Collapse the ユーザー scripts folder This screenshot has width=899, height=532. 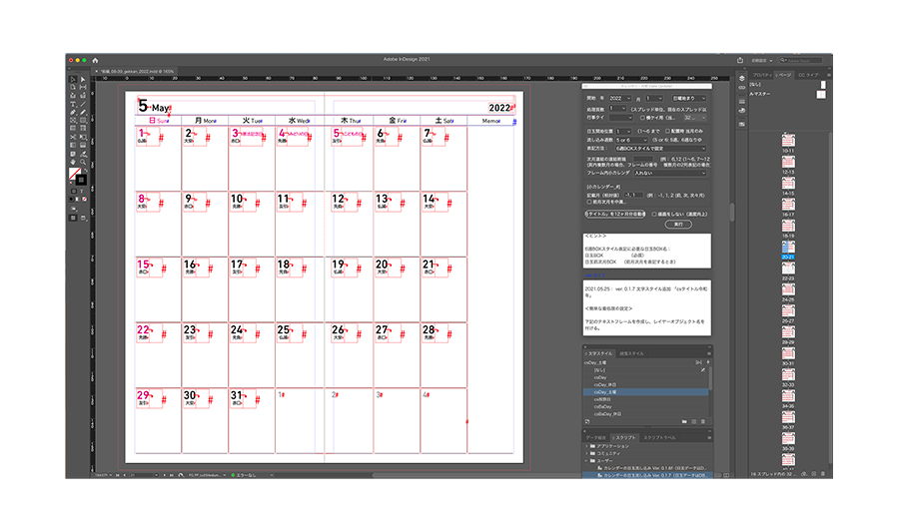click(x=586, y=461)
